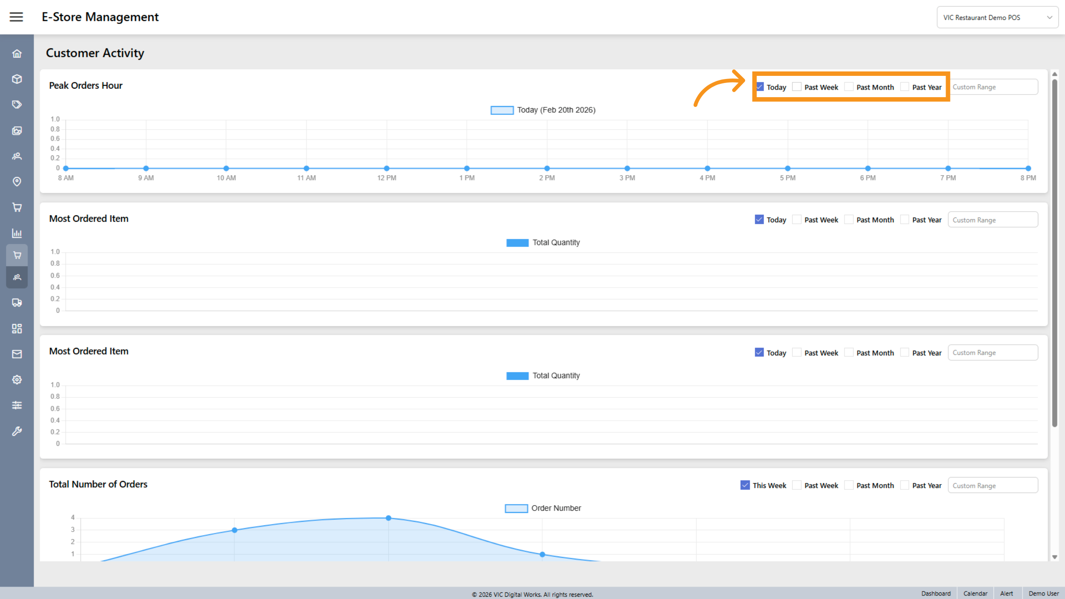Enable Past Month for Most Ordered Item
1065x599 pixels.
pyautogui.click(x=849, y=219)
